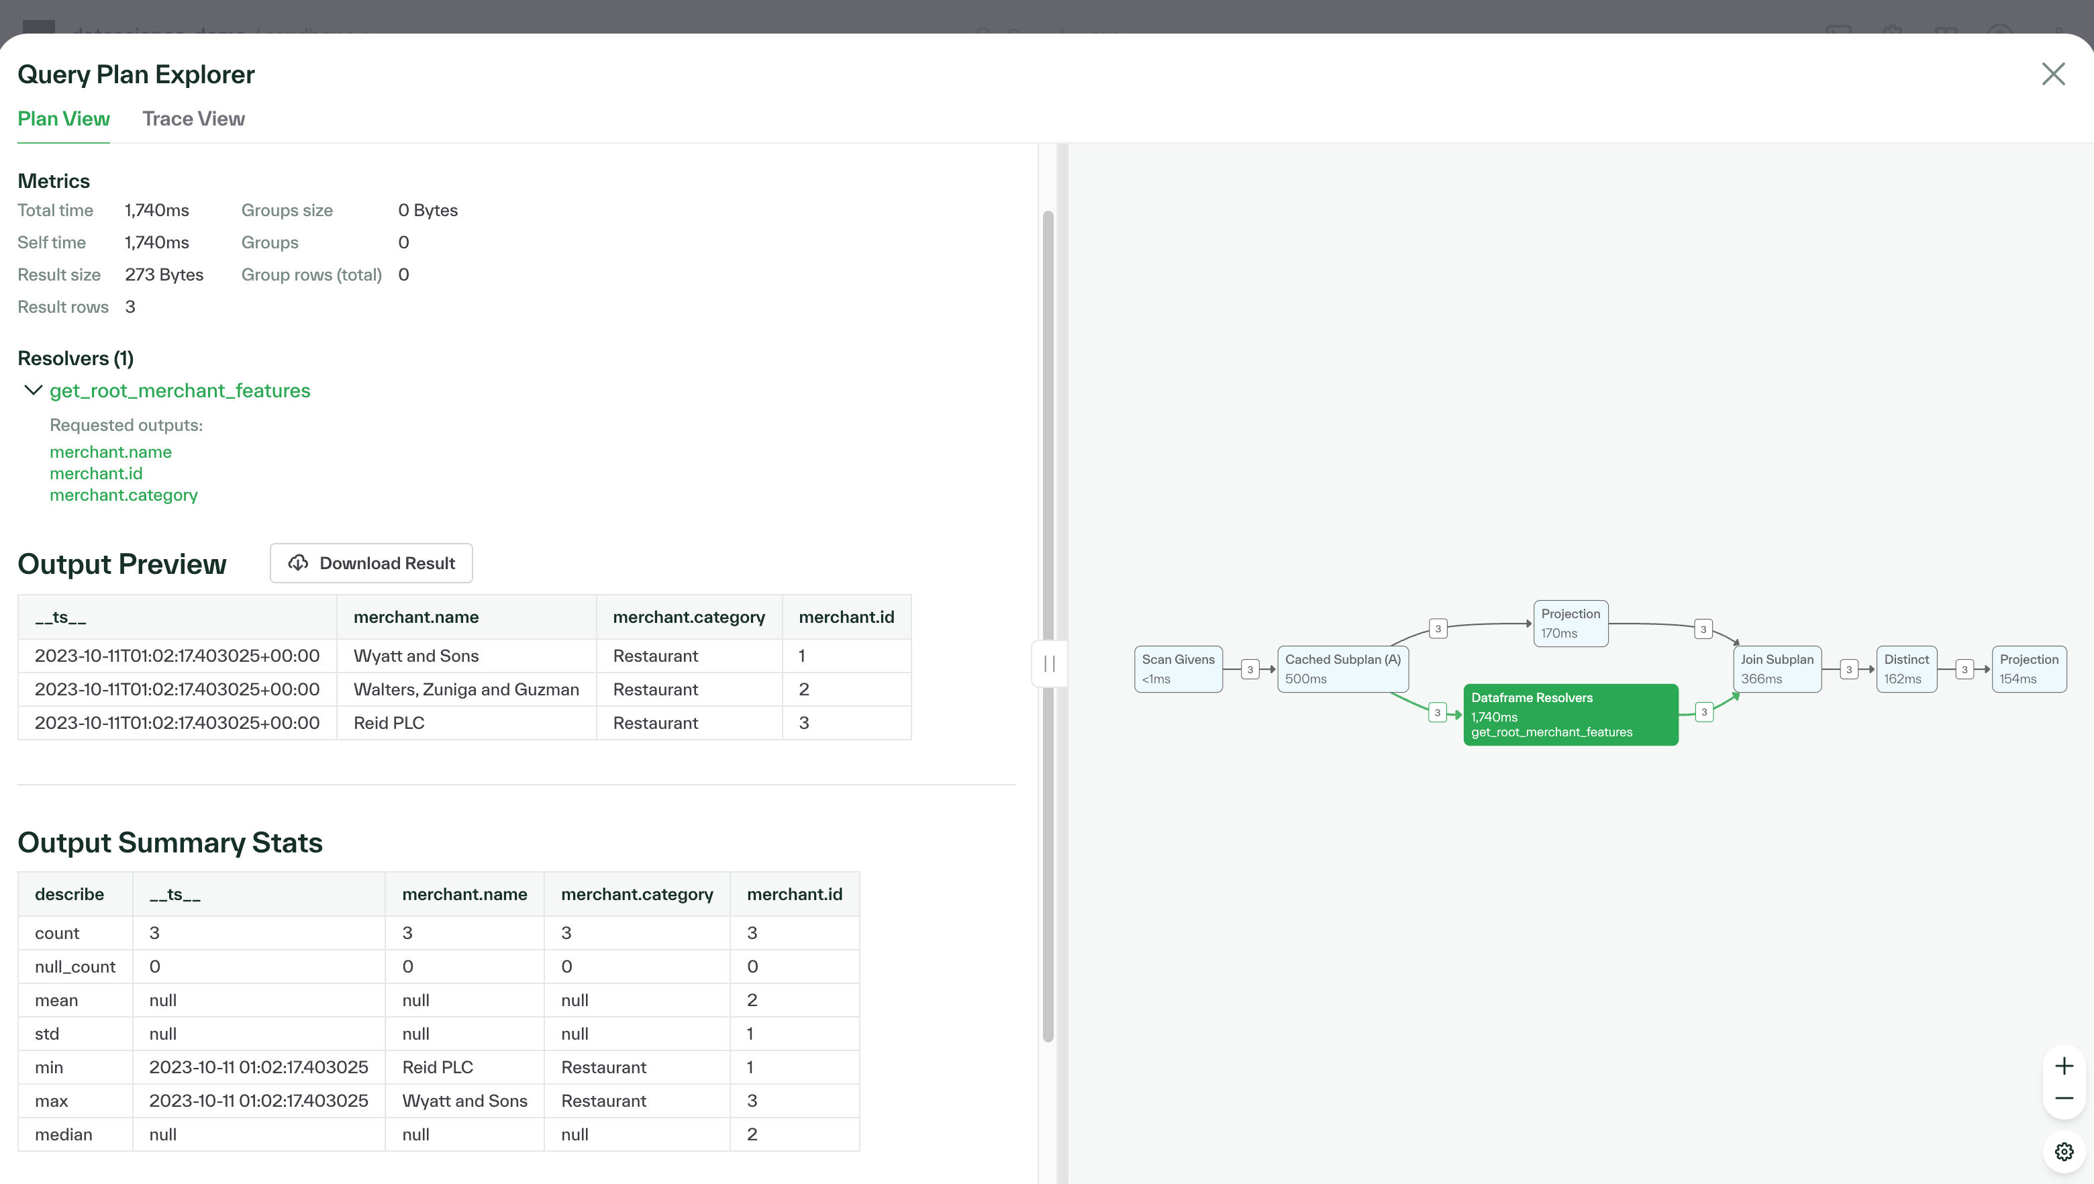Switch to the Trace View tab
2094x1184 pixels.
click(x=193, y=119)
